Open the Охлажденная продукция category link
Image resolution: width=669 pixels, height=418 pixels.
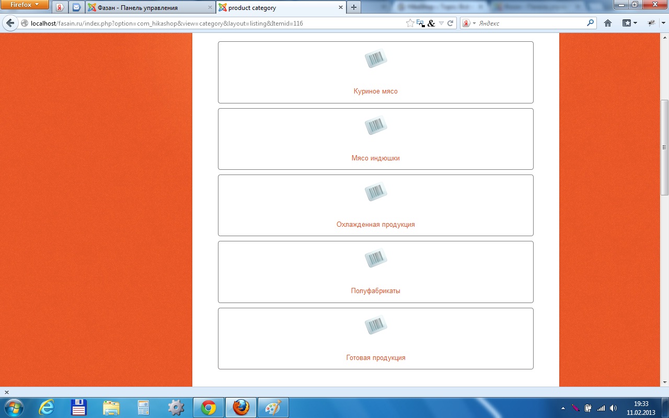pos(376,225)
